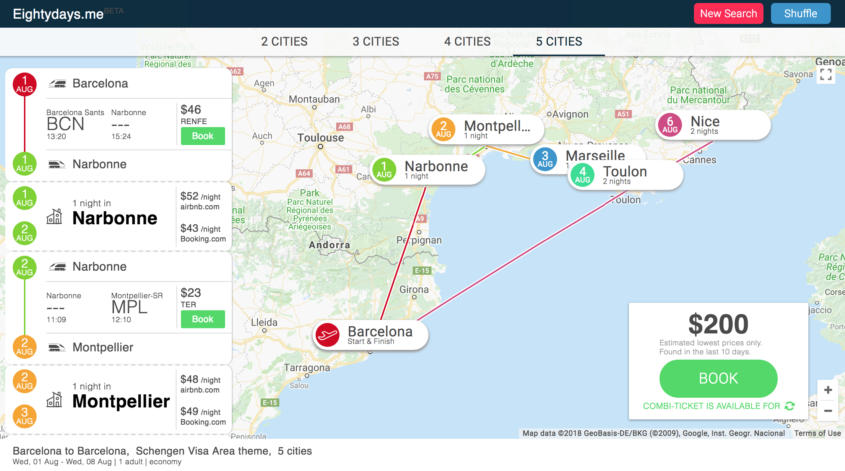845x471 pixels.
Task: Click the green 1 AUG badge on Narbonne map marker
Action: 384,170
